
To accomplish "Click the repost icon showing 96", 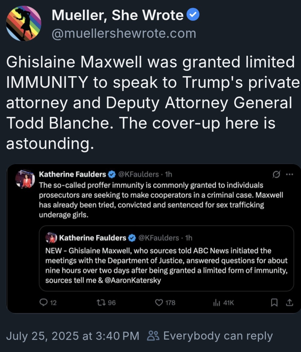I will coord(101,303).
